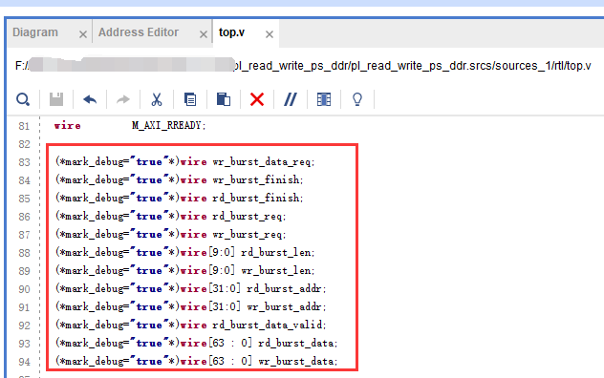Redo the last undone edit

point(123,99)
